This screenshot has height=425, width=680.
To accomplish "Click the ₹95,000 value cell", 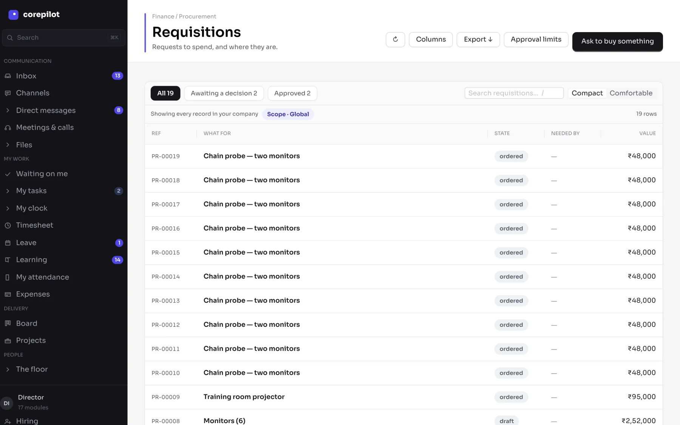I will pos(641,397).
